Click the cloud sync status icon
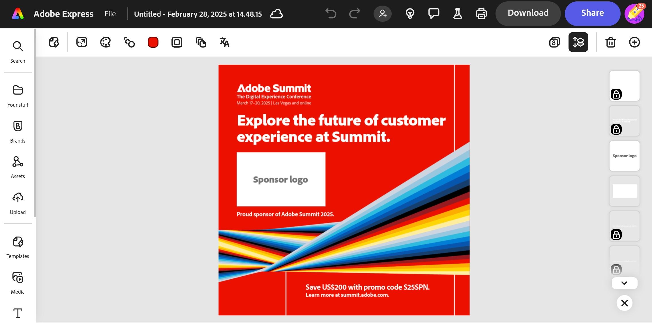Screen dimensions: 652x323 [x=276, y=14]
